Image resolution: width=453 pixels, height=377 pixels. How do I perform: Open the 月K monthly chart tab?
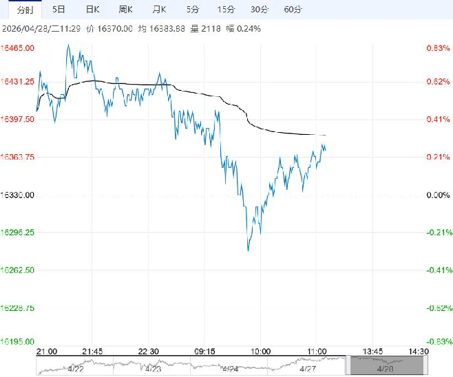(x=160, y=10)
